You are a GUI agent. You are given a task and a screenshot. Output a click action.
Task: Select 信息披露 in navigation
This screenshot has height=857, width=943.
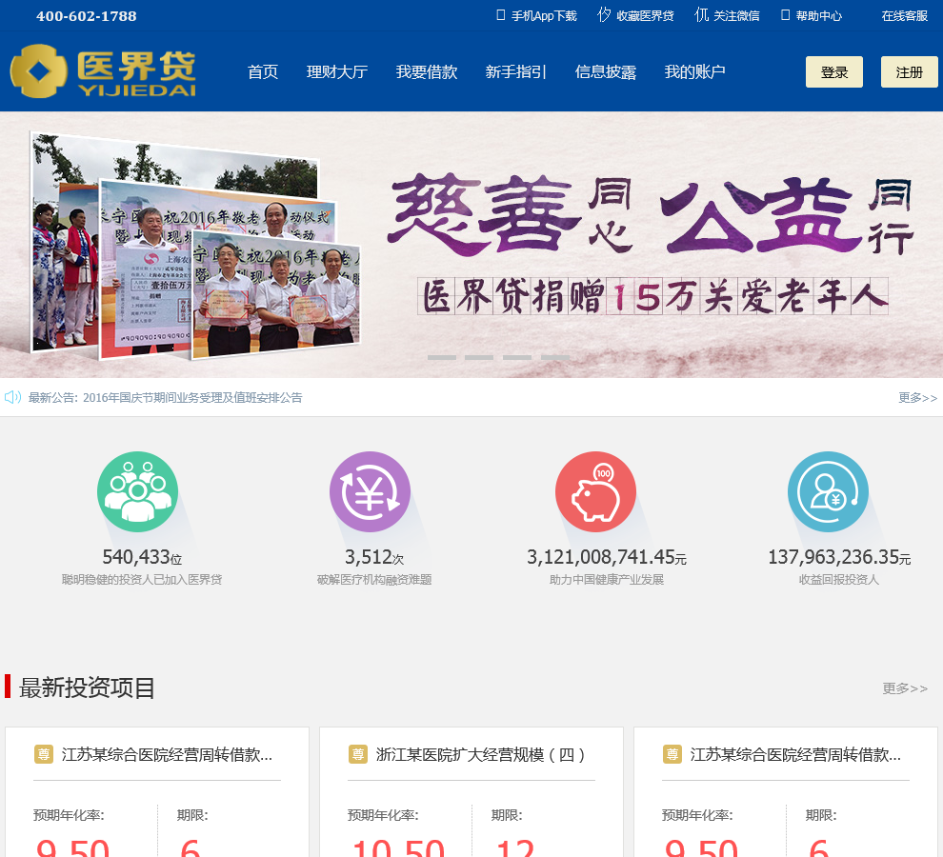(x=605, y=72)
